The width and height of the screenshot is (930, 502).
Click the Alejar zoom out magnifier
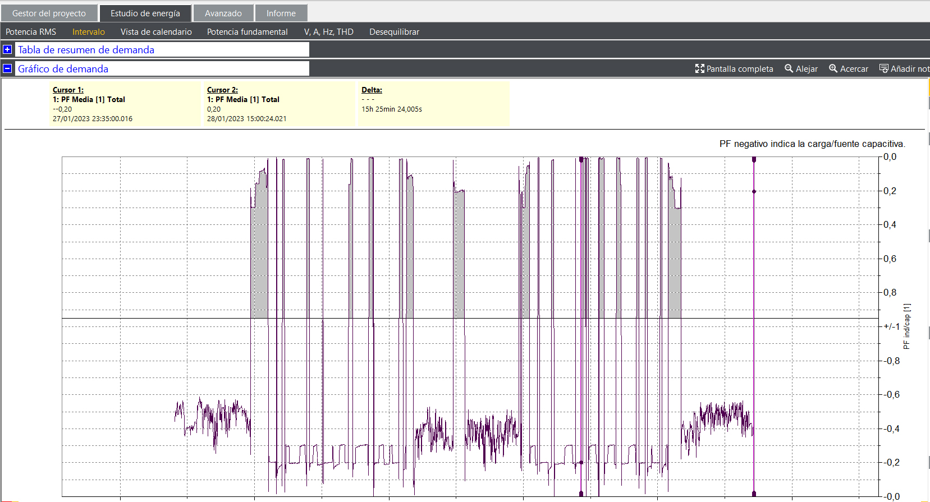[x=789, y=68]
